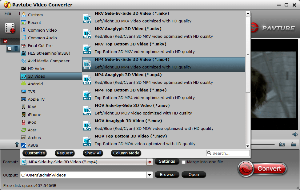Screen dimensions: 300x190
Task: Open snapshot folder icon
Action: (294, 144)
